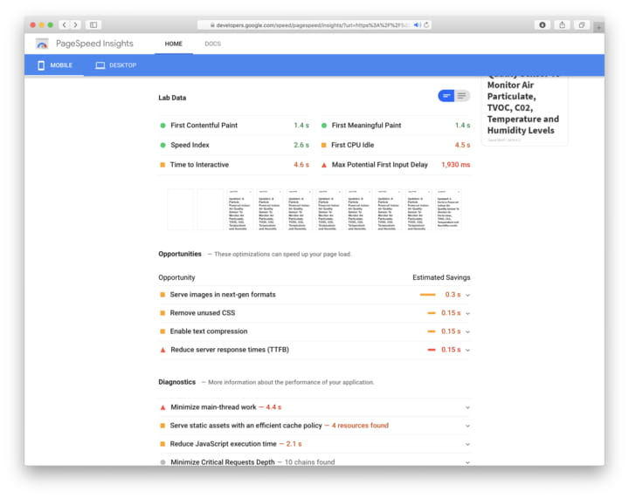Switch to the Desktop results tab
This screenshot has width=629, height=498.
pyautogui.click(x=115, y=65)
